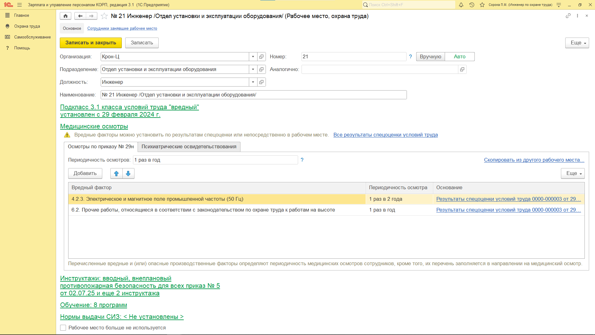Open the Организация record with the open-form icon

[x=262, y=57]
